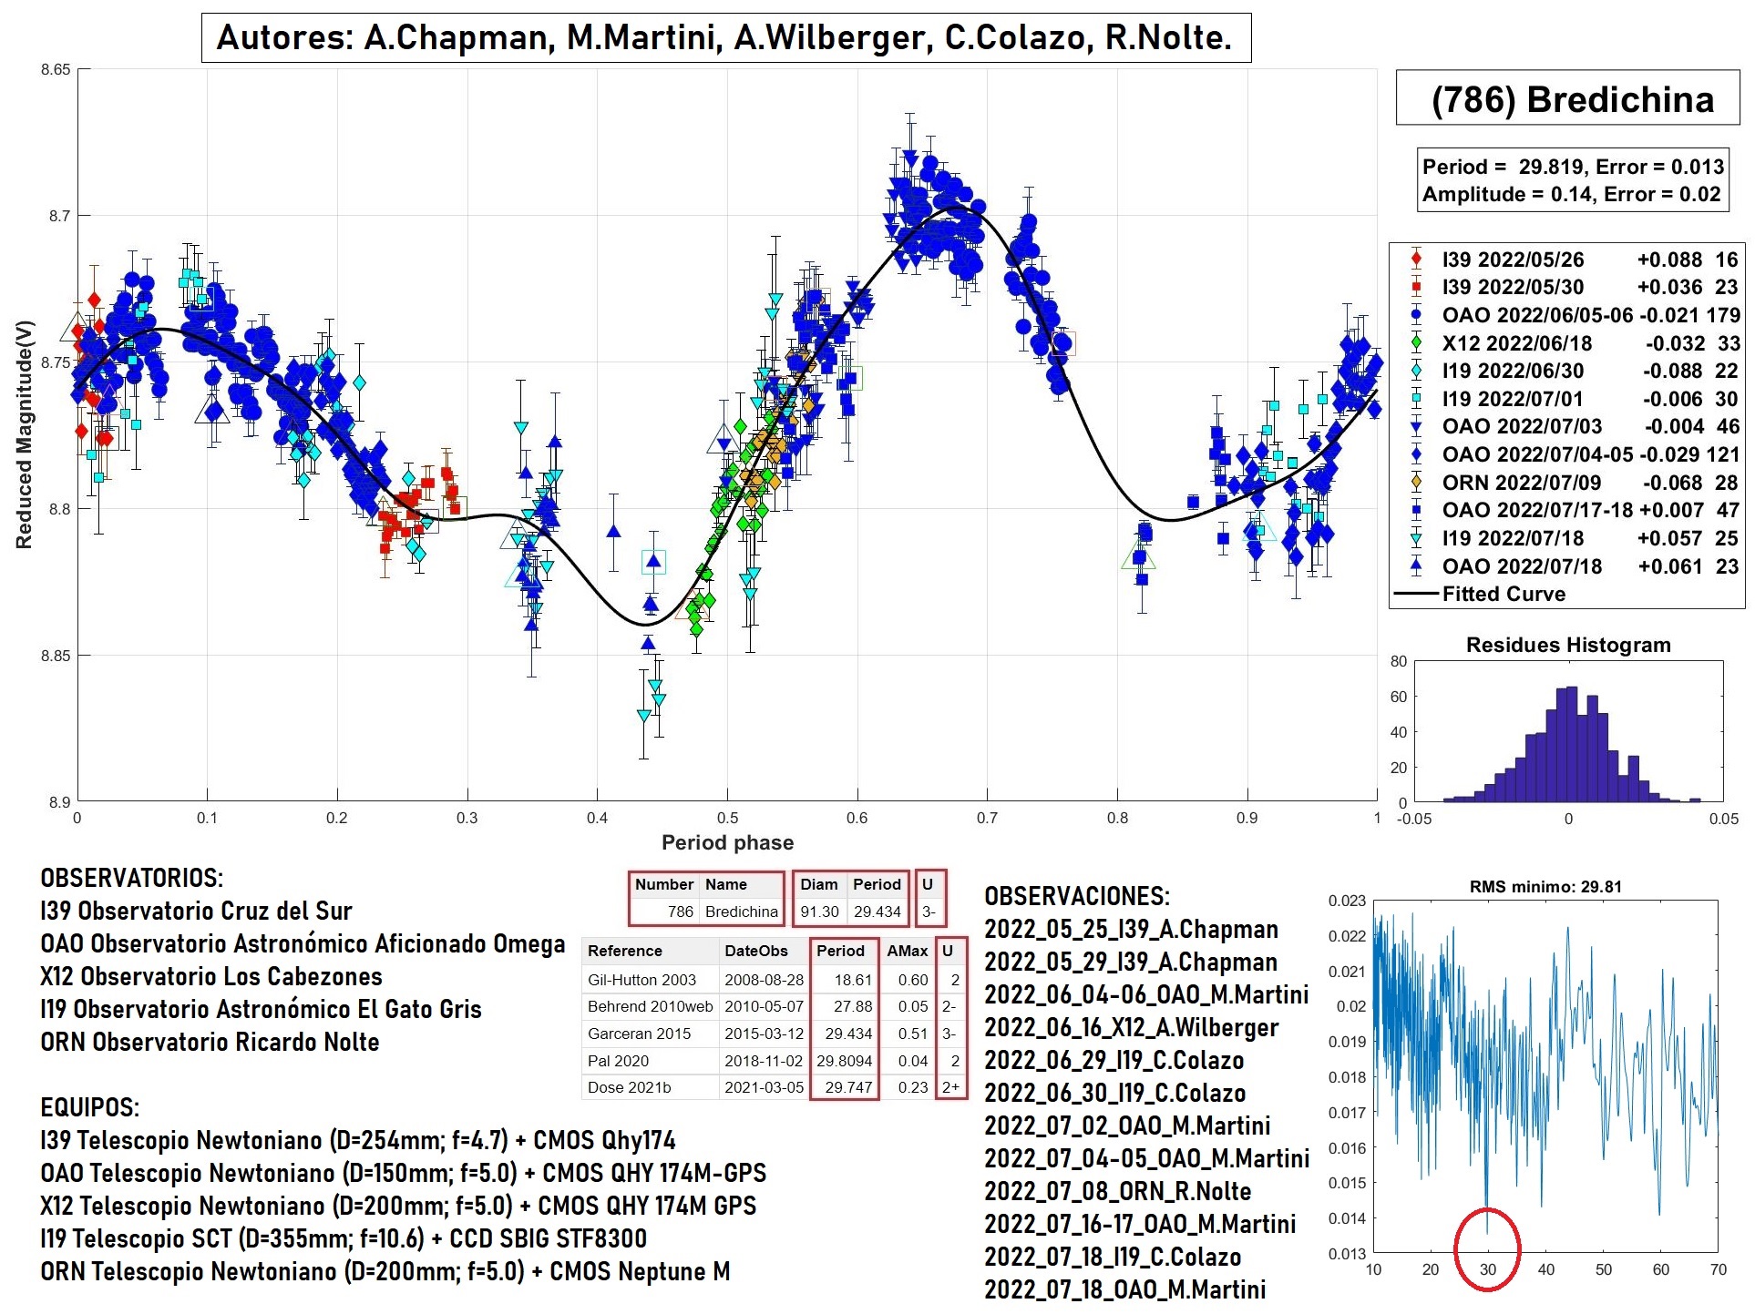The width and height of the screenshot is (1755, 1314).
Task: Select the blue diamond marker for OAO 2022/07/04-05
Action: (x=1415, y=454)
